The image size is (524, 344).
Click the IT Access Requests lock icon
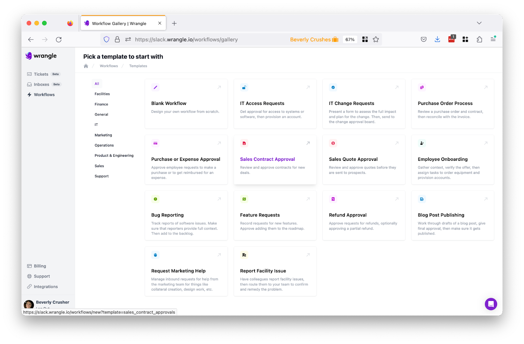tap(244, 87)
